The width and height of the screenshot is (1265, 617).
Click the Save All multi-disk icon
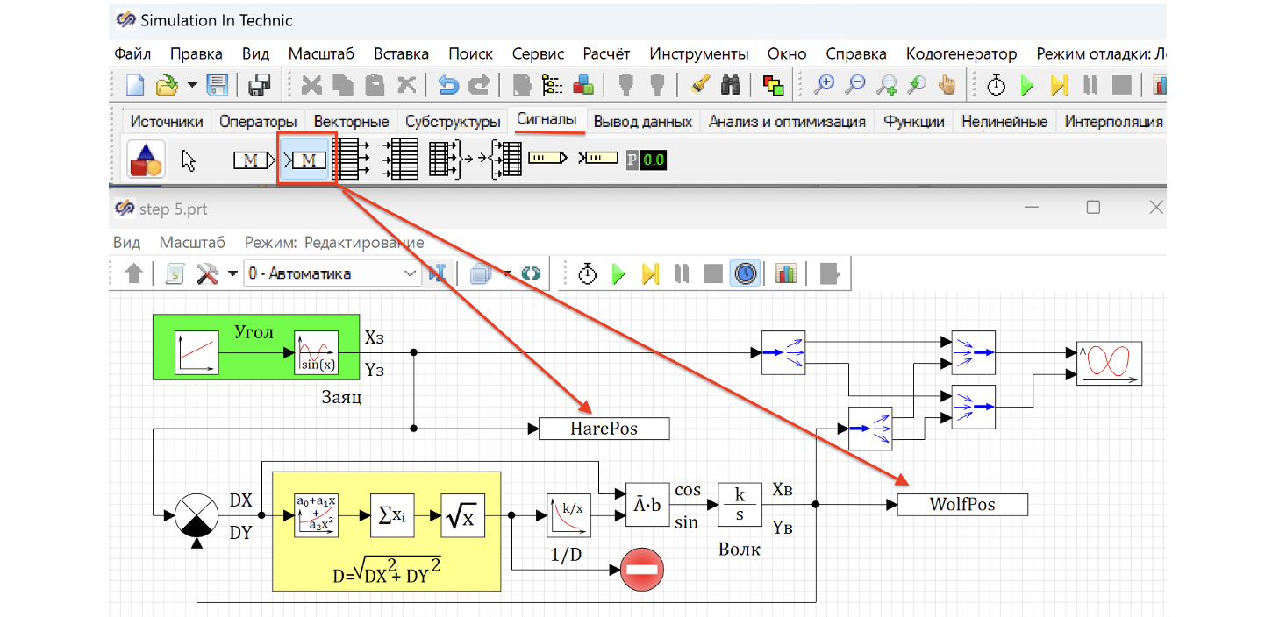click(x=259, y=85)
